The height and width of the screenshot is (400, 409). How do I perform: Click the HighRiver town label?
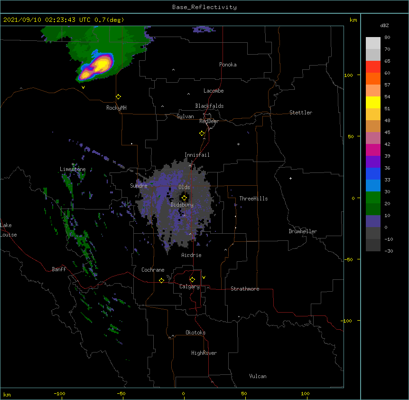pyautogui.click(x=204, y=353)
